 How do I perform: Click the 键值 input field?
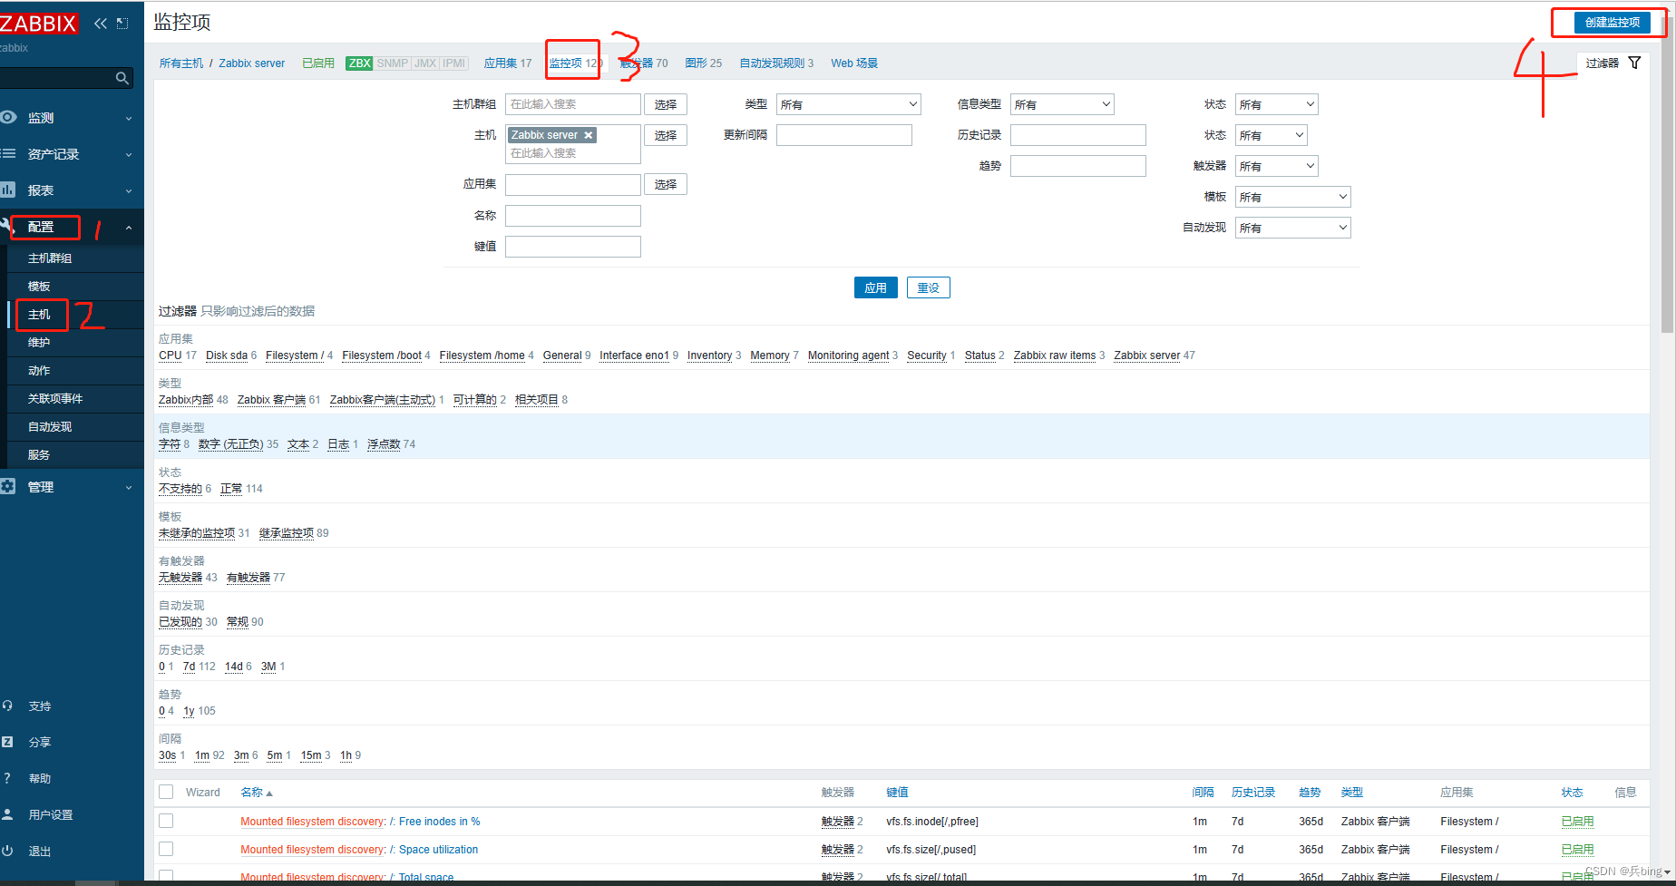click(573, 247)
